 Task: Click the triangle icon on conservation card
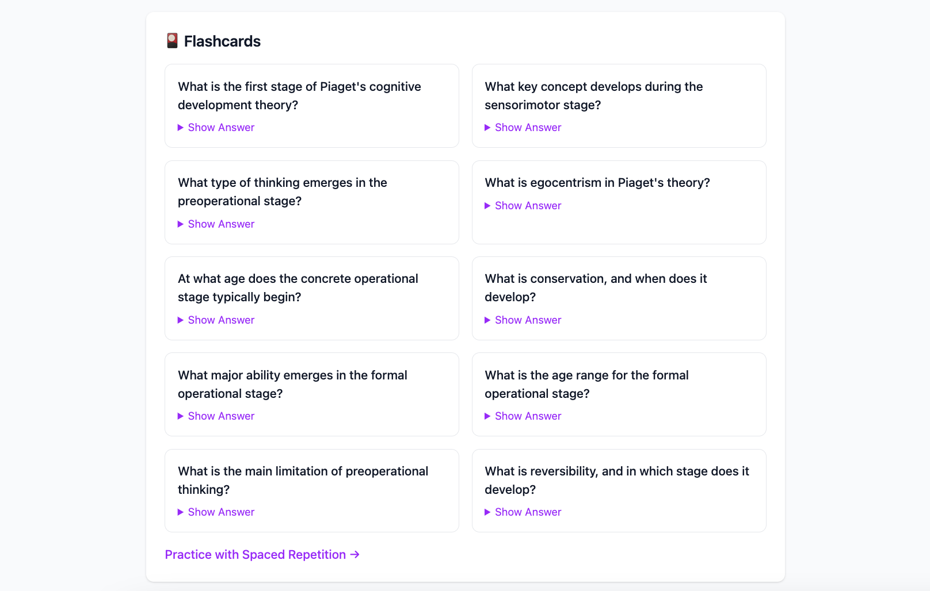pos(487,320)
